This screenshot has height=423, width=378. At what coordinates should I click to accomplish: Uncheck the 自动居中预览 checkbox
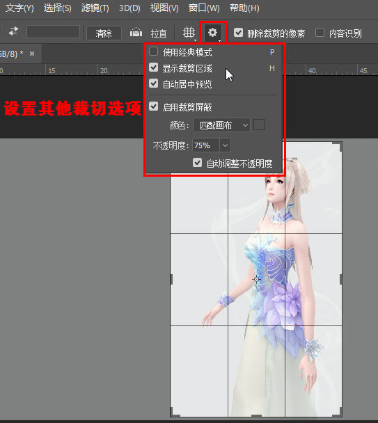coord(154,83)
